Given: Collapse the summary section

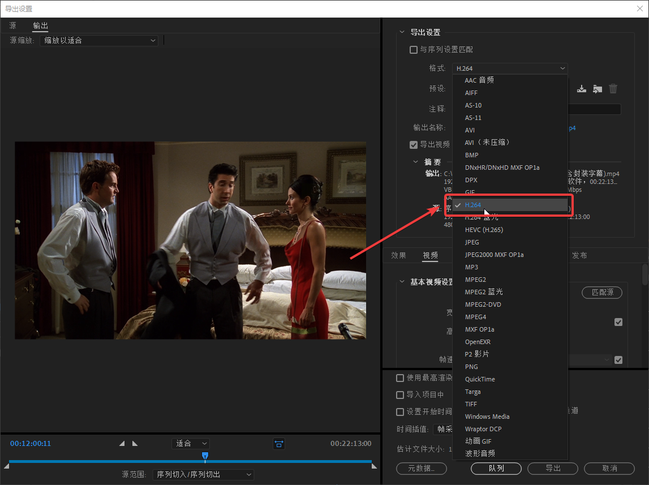Looking at the screenshot, I should 415,162.
